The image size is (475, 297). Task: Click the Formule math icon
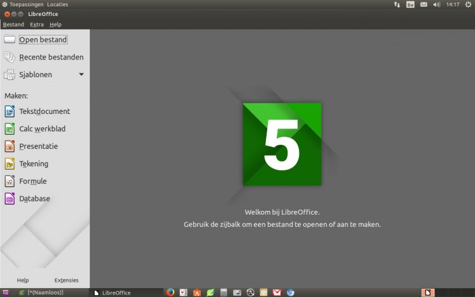(9, 181)
